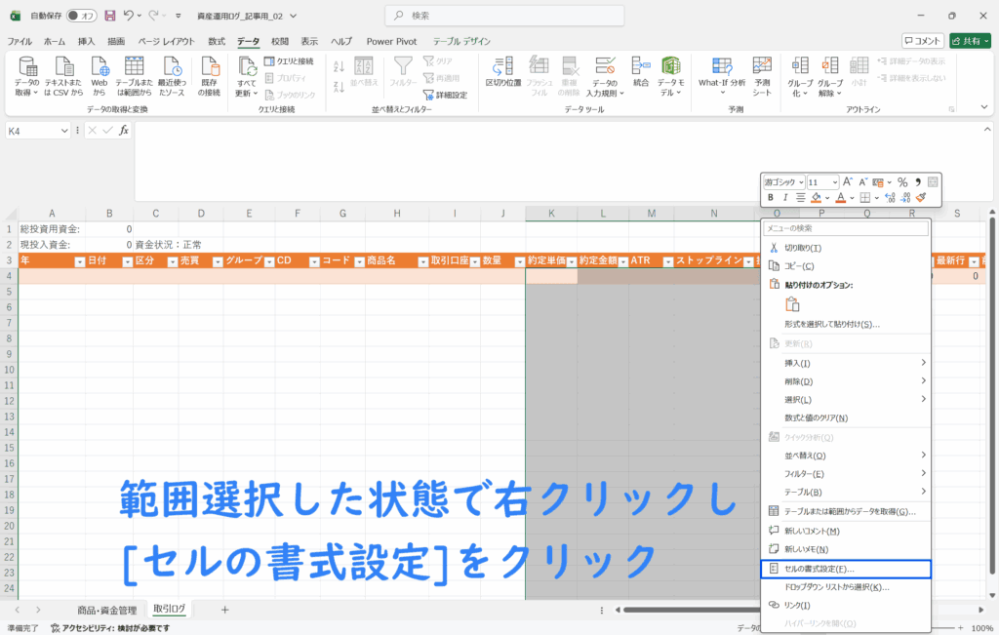This screenshot has height=635, width=999.
Task: Expand the 挿入(I) submenu in context menu
Action: click(x=923, y=363)
